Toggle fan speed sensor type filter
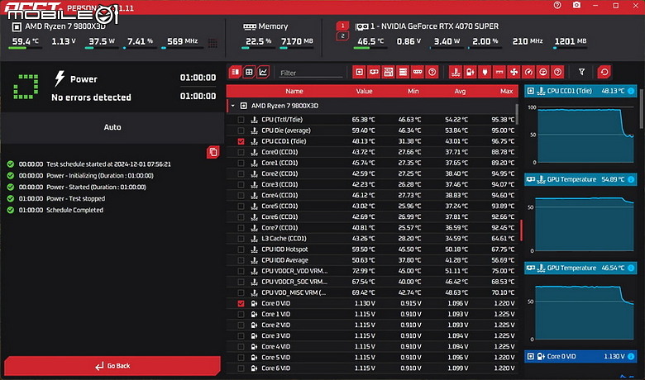Image resolution: width=645 pixels, height=380 pixels. tap(514, 73)
